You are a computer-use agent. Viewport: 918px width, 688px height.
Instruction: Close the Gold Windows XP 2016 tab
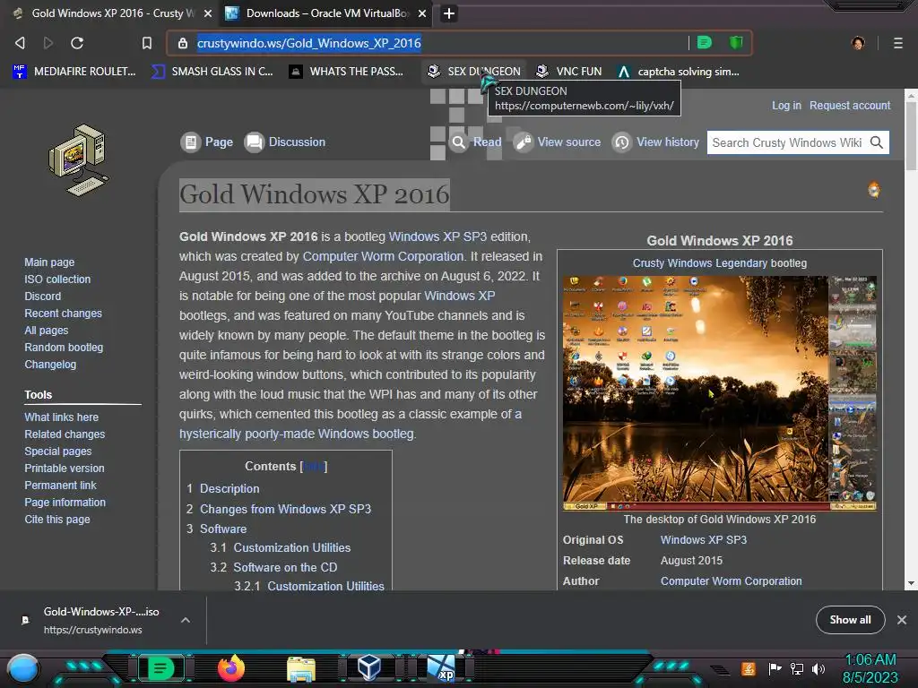(208, 13)
